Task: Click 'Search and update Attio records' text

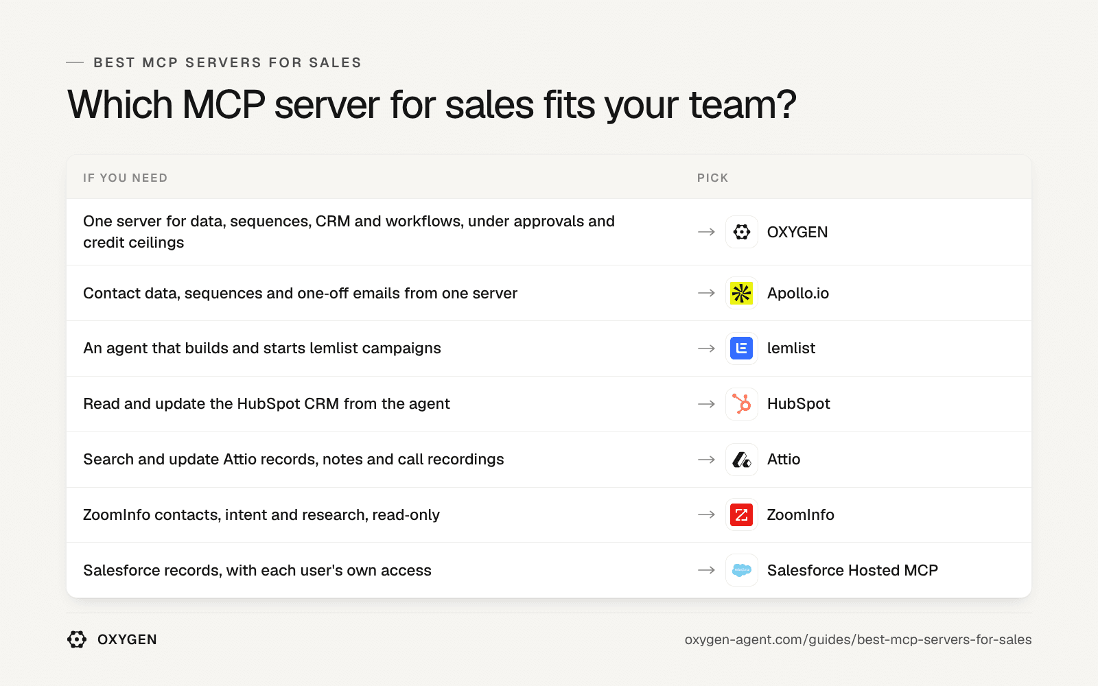Action: click(x=294, y=460)
